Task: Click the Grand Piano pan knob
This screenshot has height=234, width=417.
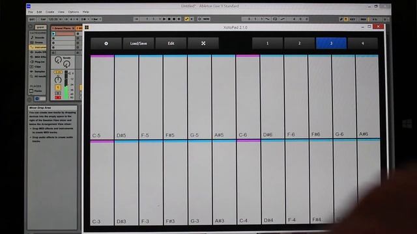Action: point(58,79)
